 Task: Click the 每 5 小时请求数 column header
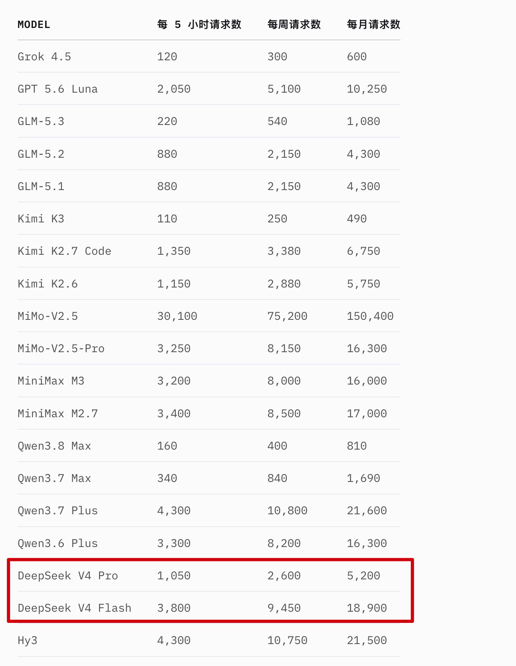(199, 25)
